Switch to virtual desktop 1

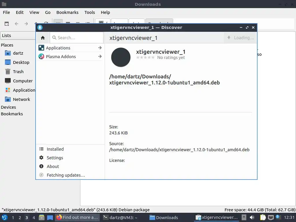point(13,218)
